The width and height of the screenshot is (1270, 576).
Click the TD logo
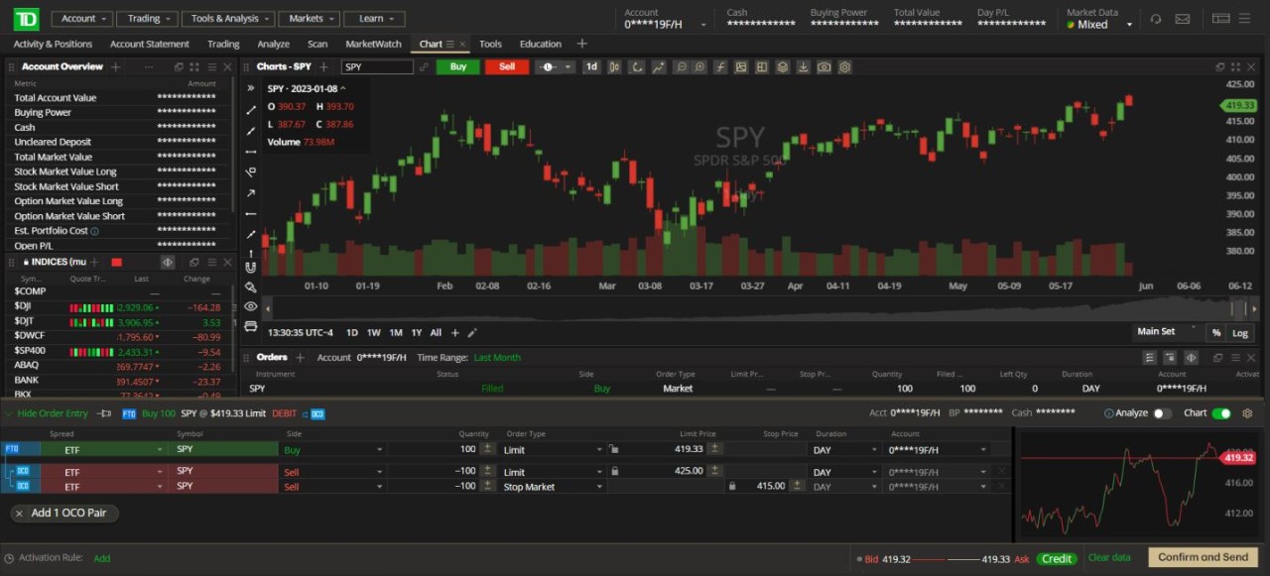point(27,18)
